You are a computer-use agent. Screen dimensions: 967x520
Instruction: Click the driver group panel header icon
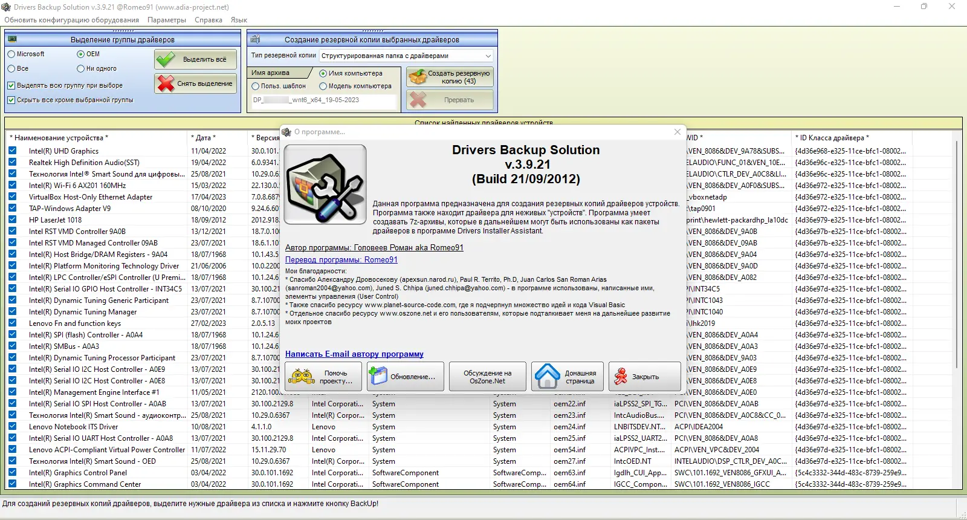click(12, 39)
